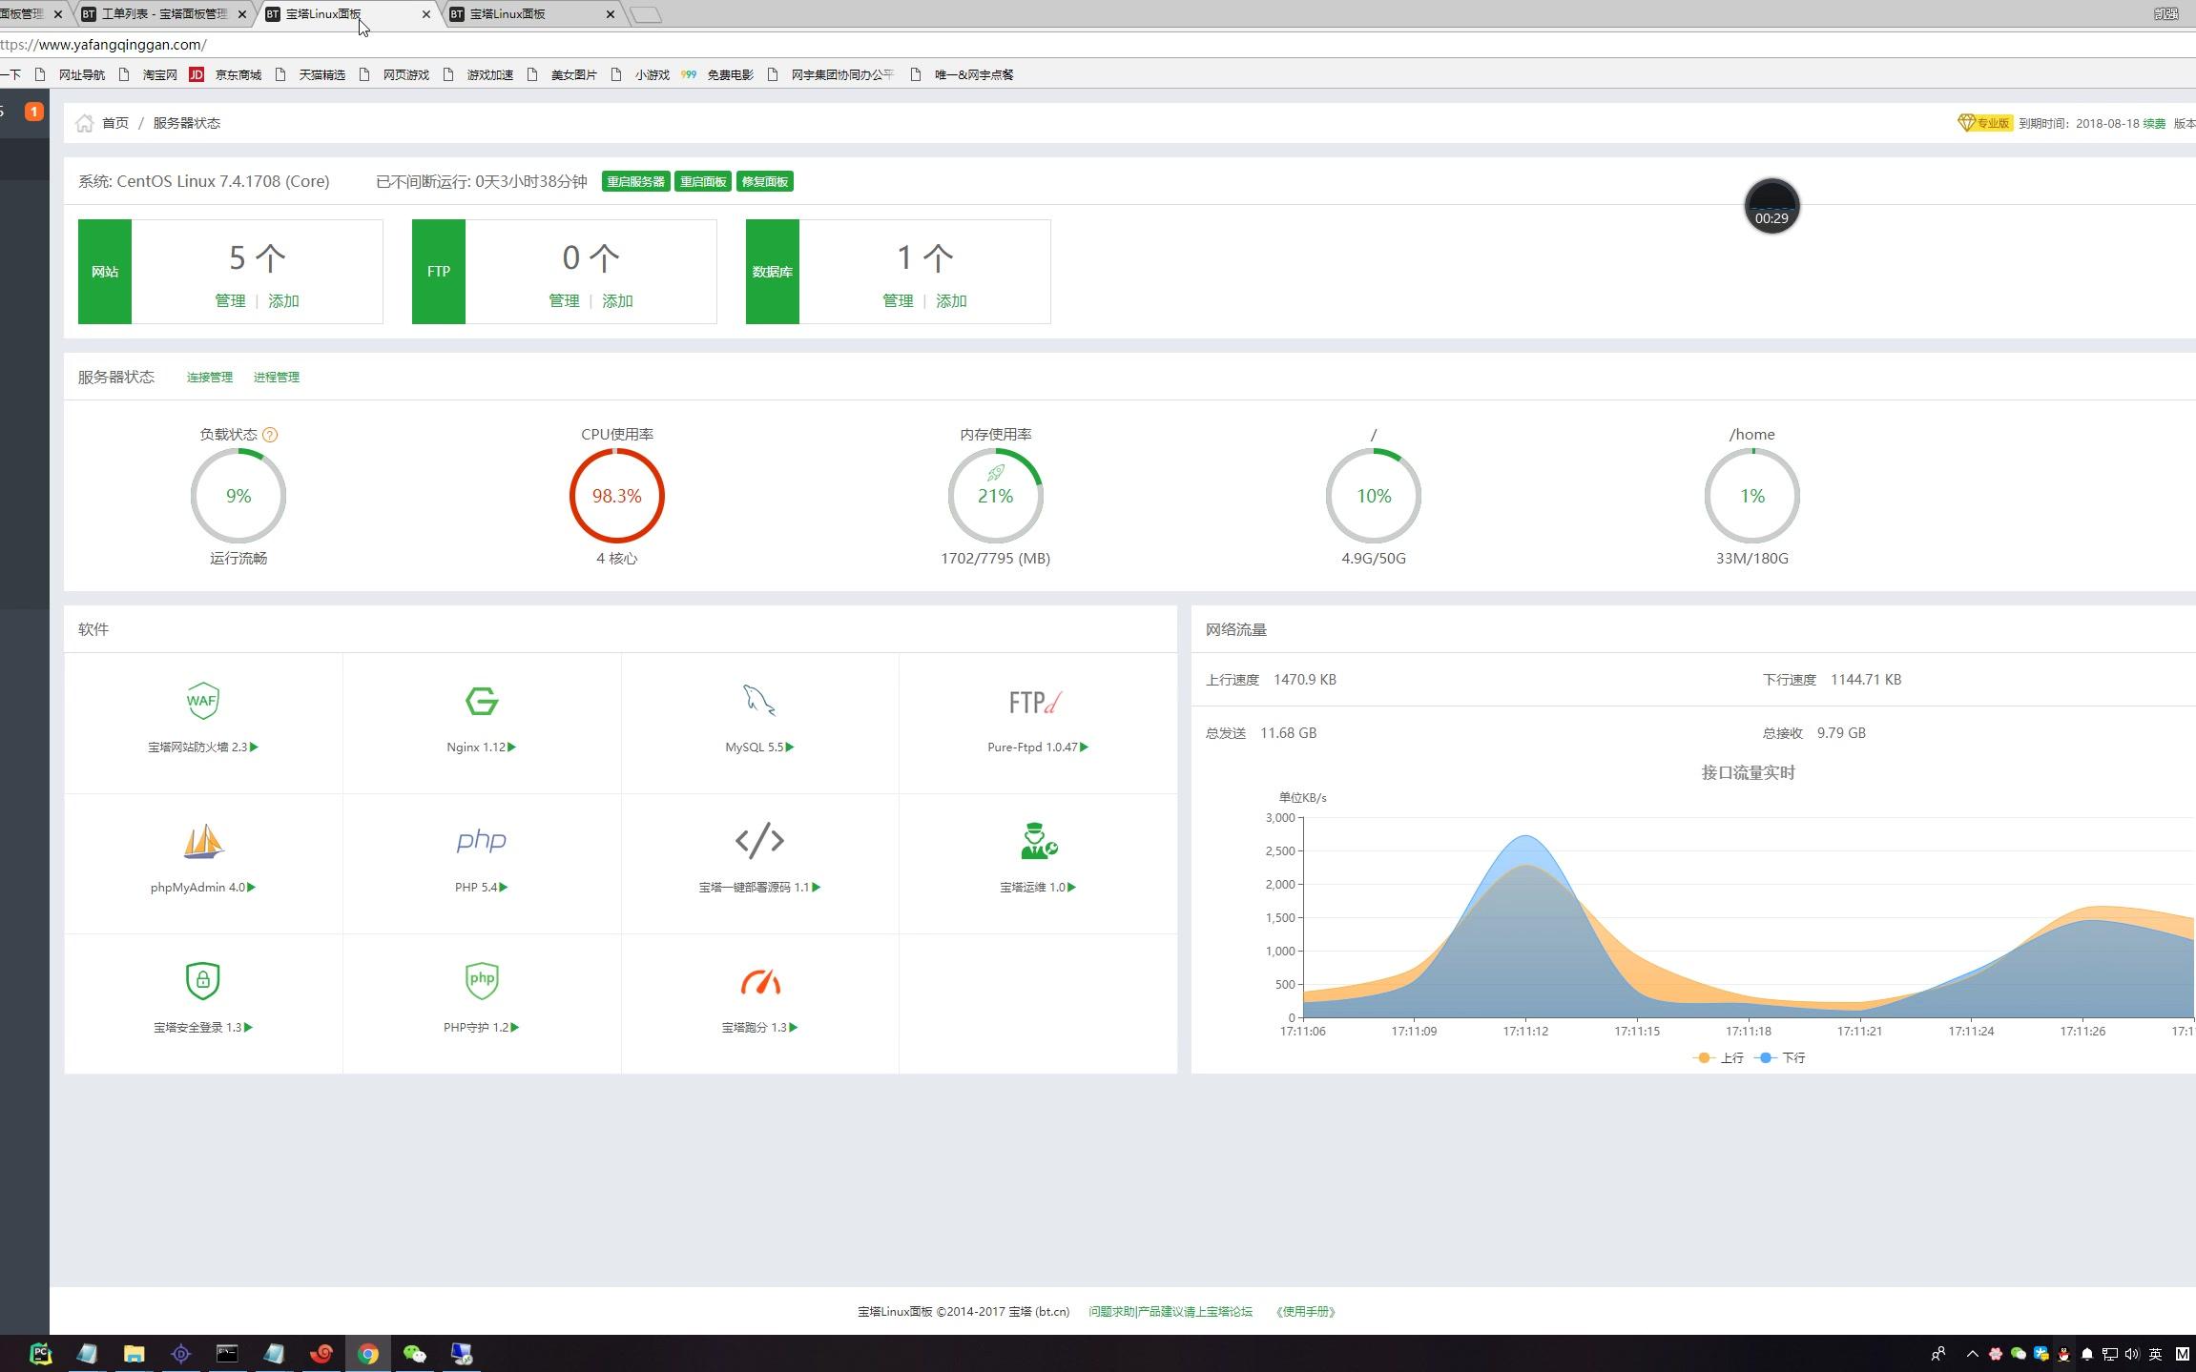
Task: Toggle the 上行 series in chart legend
Action: [x=1718, y=1058]
